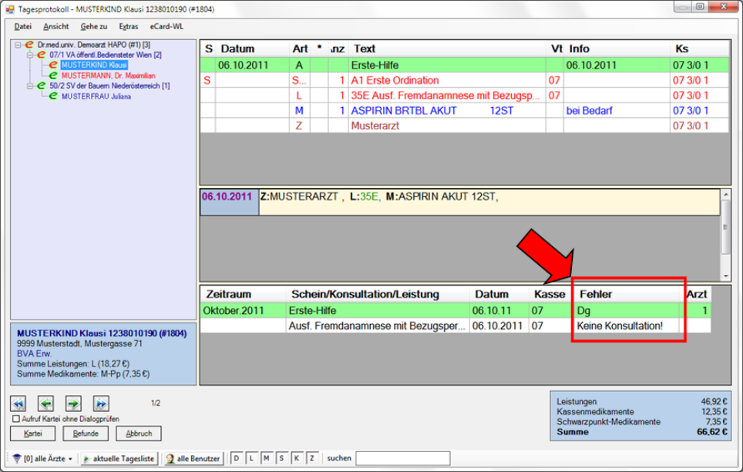Open the eCard-WL menu
The image size is (743, 472).
166,26
